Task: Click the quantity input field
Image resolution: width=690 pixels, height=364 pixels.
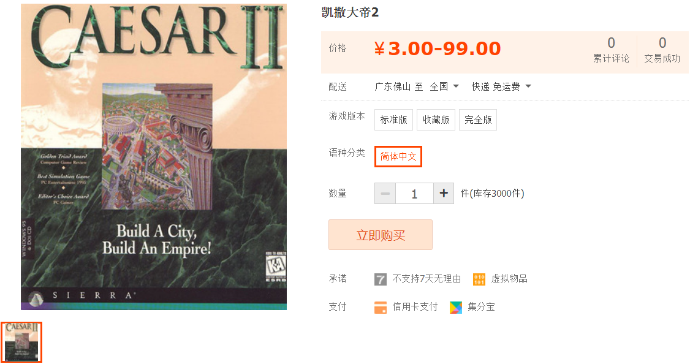Action: 414,193
